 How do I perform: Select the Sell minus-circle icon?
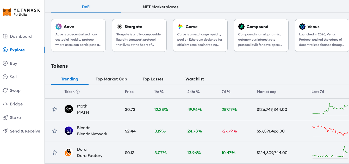click(x=5, y=77)
